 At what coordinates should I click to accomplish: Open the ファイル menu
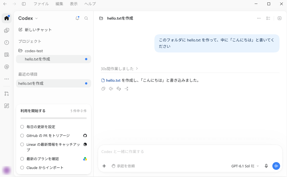pyautogui.click(x=41, y=4)
